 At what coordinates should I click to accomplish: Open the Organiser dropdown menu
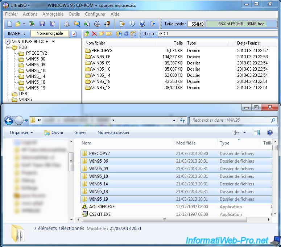point(21,133)
